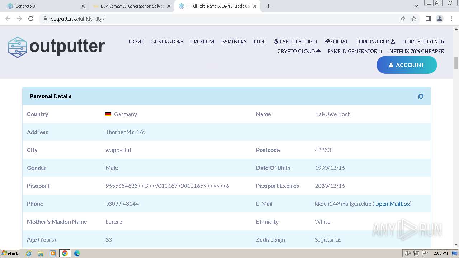Open Chrome profile avatar

point(439,19)
